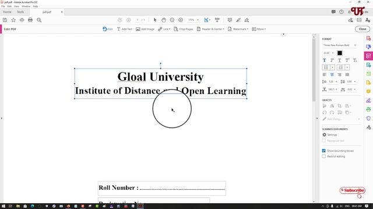
Task: Open the Window menu
Action: (26, 6)
